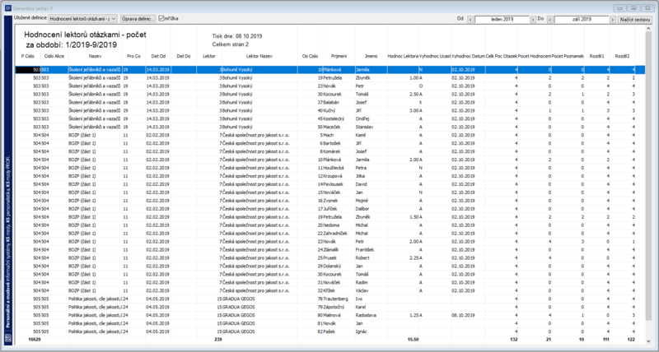Click the Cislo Akce column header
Viewport: 659px width, 352px height.
click(x=54, y=56)
